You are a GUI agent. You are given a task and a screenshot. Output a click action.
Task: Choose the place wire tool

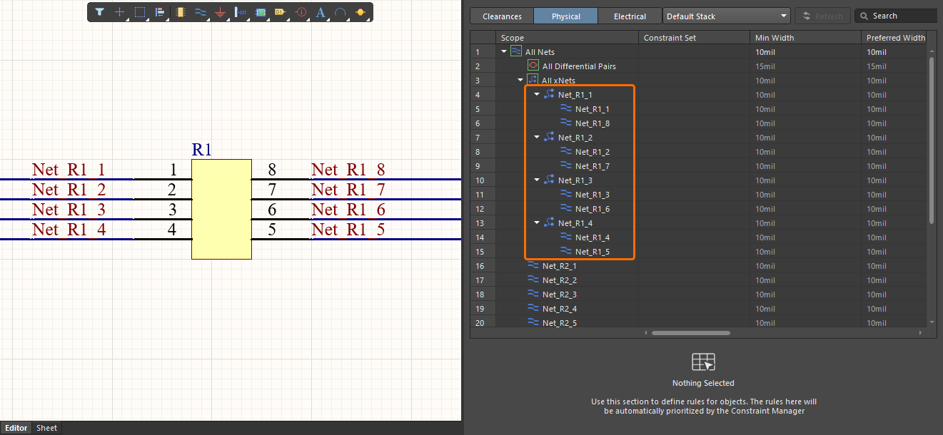pos(200,12)
